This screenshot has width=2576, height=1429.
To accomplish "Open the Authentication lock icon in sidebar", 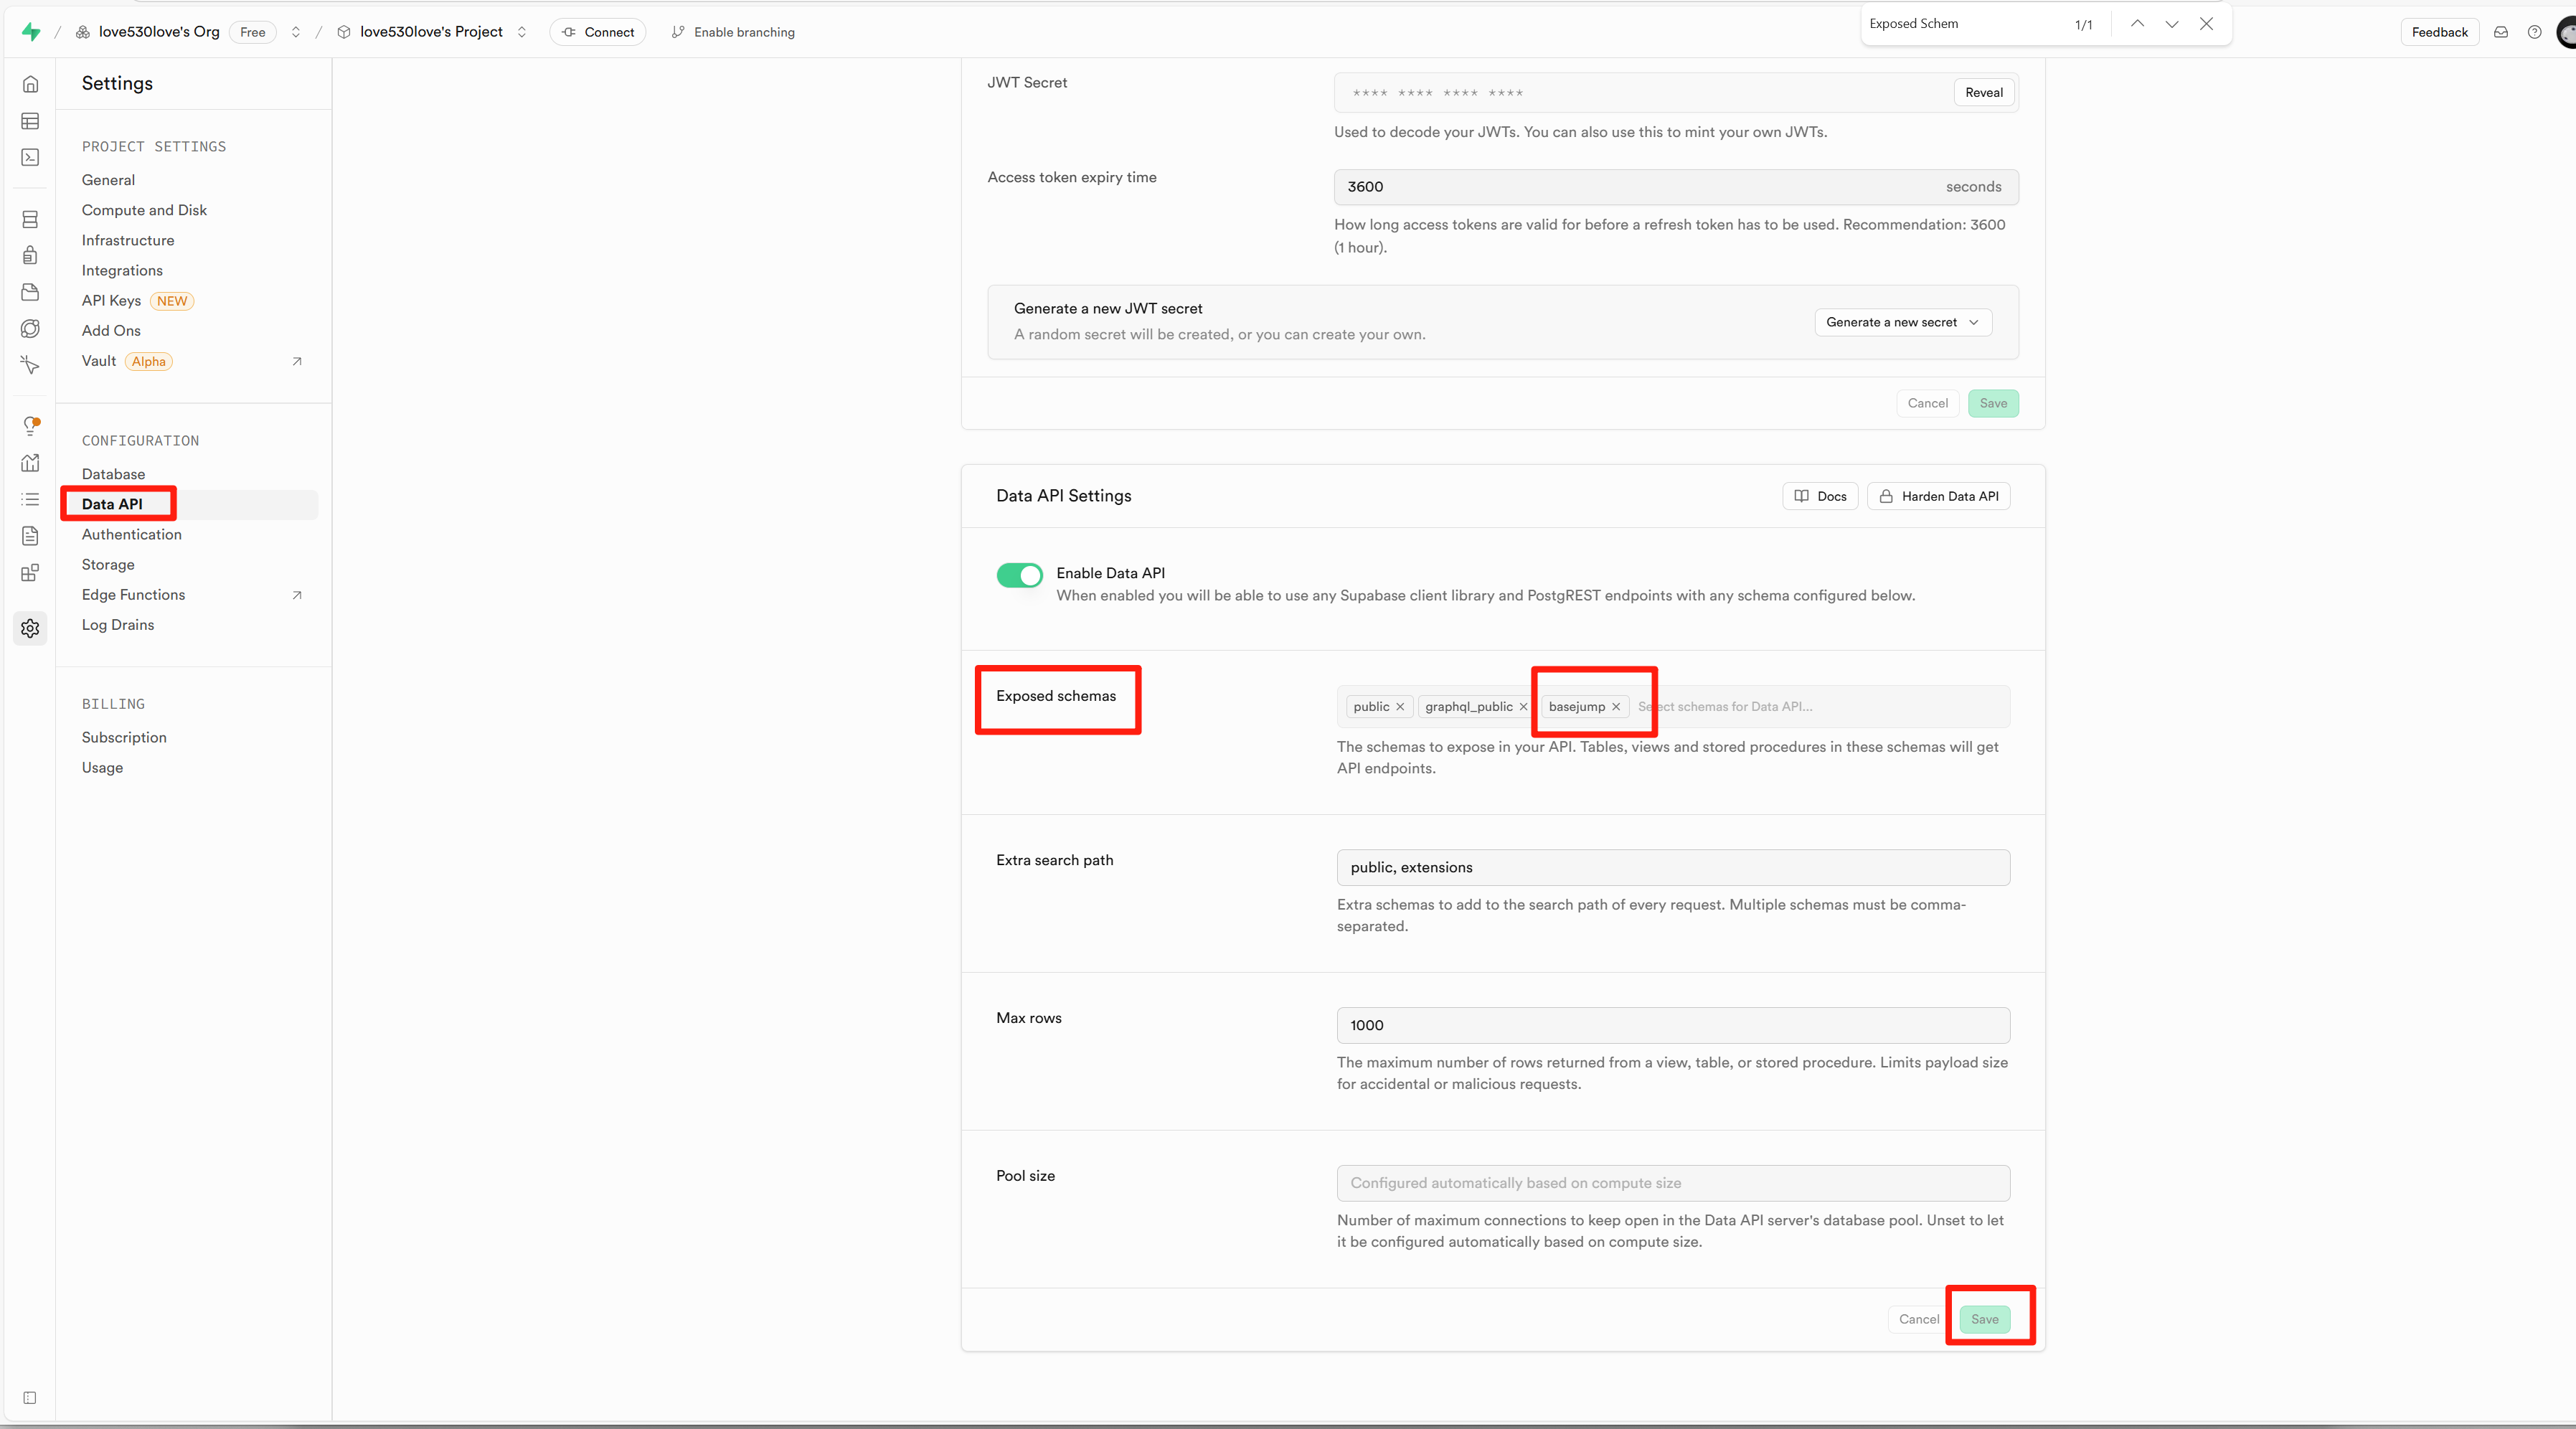I will click(30, 255).
